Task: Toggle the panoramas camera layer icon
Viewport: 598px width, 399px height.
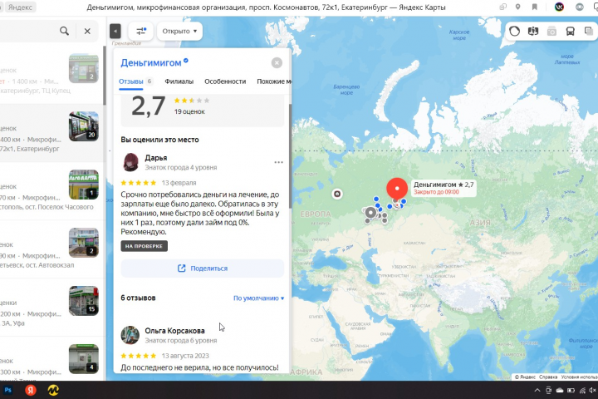Action: click(x=551, y=32)
